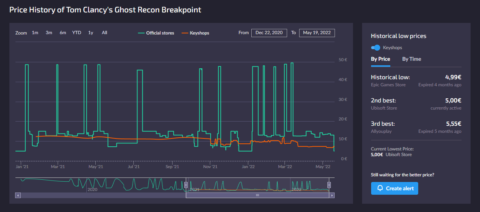Click the 2nd best price 5,00€
This screenshot has width=480, height=212.
(x=453, y=101)
